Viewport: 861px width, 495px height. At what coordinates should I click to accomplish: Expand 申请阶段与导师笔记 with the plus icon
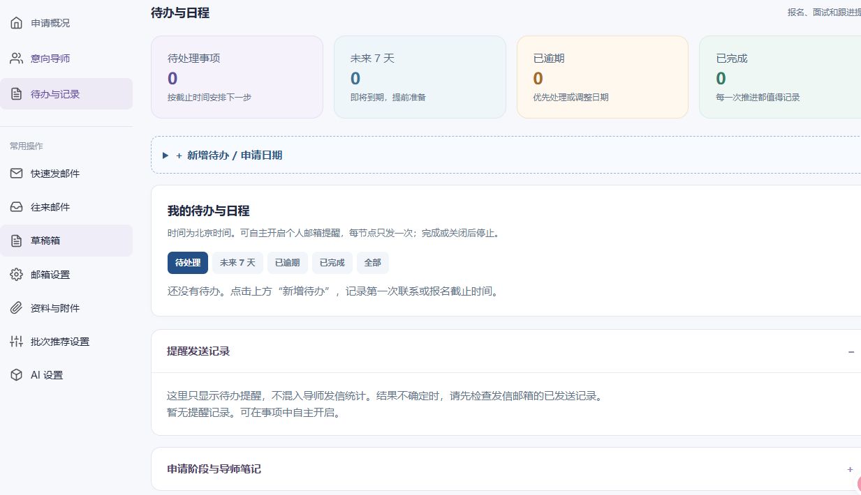[850, 469]
